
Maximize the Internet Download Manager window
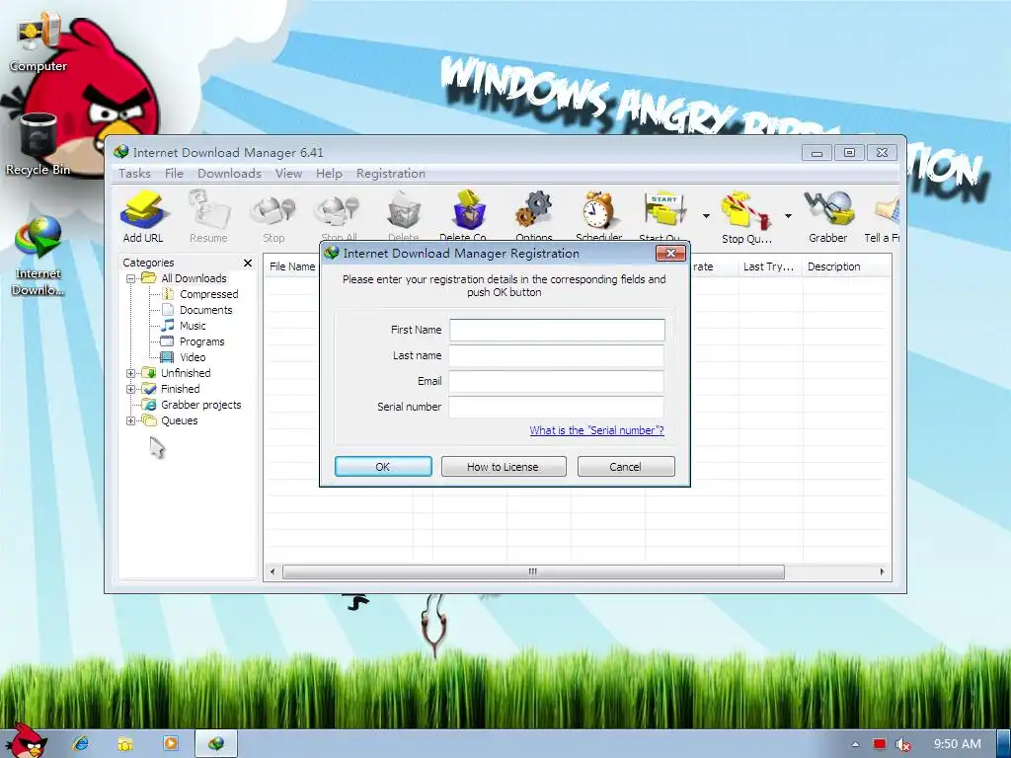(849, 153)
